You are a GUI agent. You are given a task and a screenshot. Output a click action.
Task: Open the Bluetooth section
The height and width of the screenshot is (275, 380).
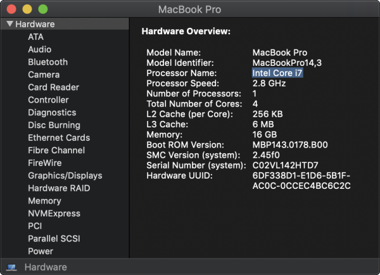click(47, 62)
